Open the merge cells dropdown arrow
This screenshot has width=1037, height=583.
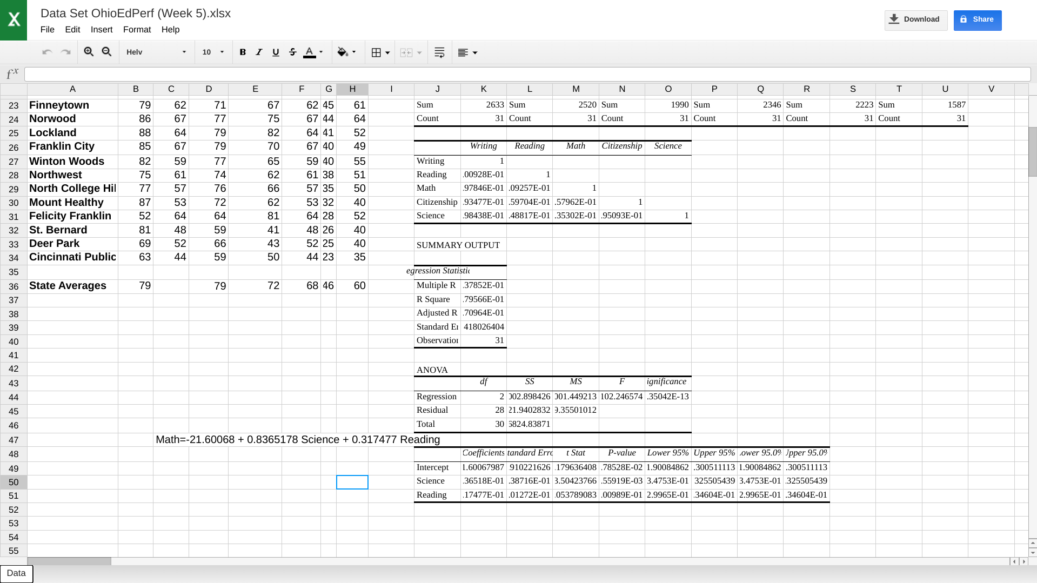tap(419, 53)
